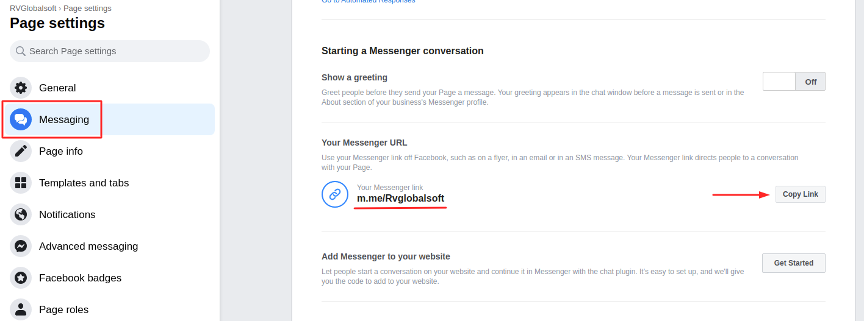Click the General gear icon
Screen dimensions: 864x321
21,88
